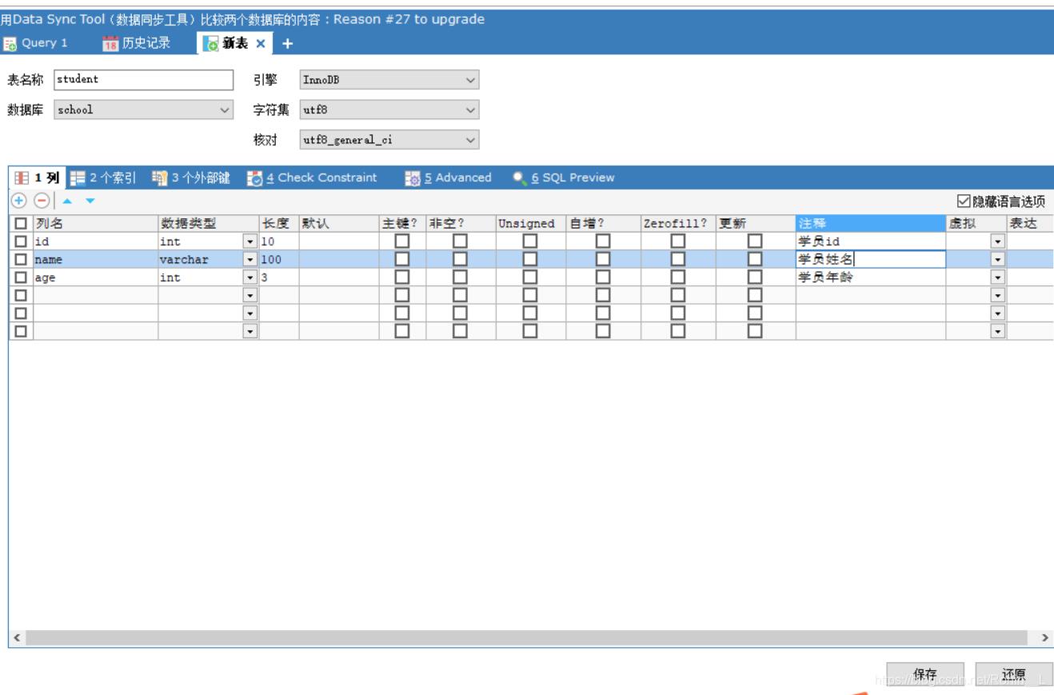The width and height of the screenshot is (1054, 695).
Task: Open the 引擎 InnoDB dropdown
Action: pyautogui.click(x=389, y=80)
